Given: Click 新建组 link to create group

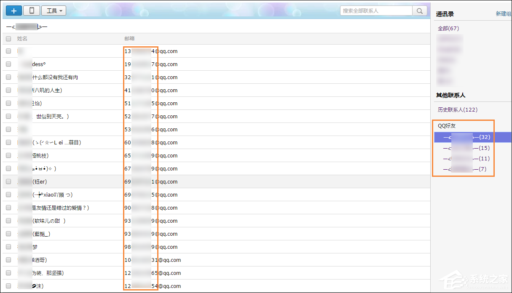Looking at the screenshot, I should (x=503, y=14).
